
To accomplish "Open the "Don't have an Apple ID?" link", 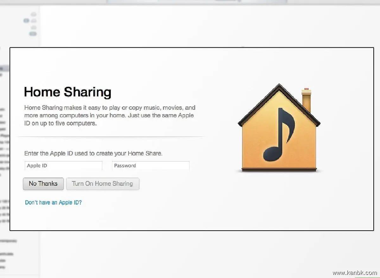I will pyautogui.click(x=53, y=202).
